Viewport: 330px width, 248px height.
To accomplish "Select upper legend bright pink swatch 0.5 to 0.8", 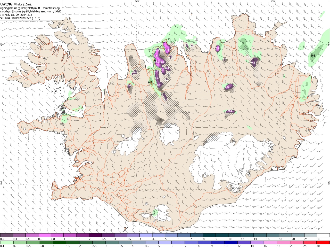I will pos(44,235).
